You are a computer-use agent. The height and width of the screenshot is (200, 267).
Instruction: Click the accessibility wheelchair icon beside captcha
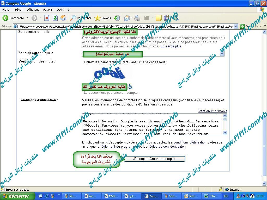point(130,87)
